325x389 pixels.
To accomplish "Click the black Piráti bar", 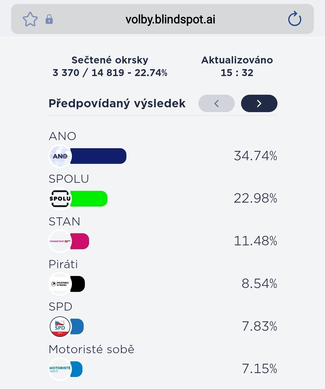I will [x=78, y=284].
